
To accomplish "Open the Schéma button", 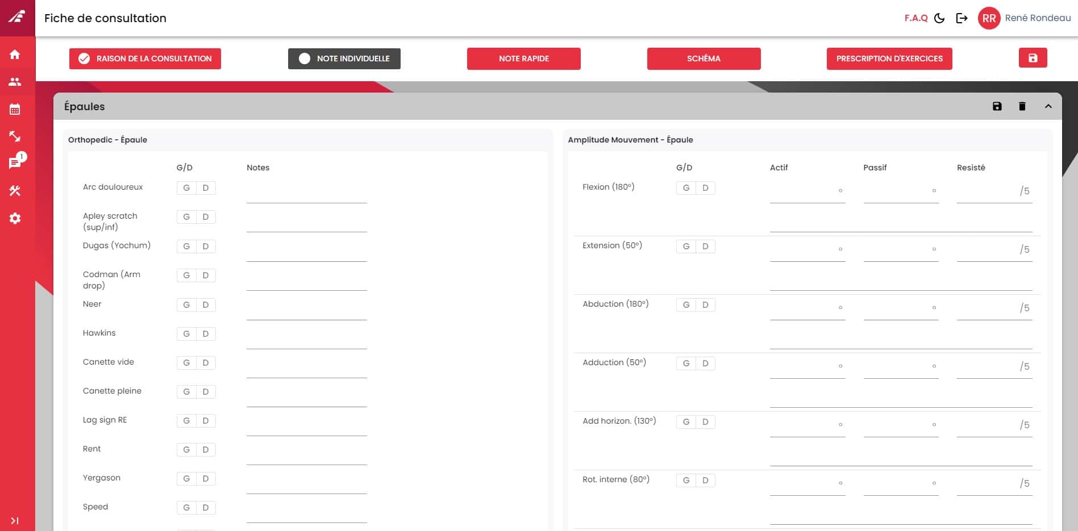I will (x=704, y=58).
